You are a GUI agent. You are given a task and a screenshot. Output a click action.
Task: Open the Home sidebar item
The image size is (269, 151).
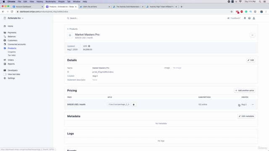coord(10,26)
